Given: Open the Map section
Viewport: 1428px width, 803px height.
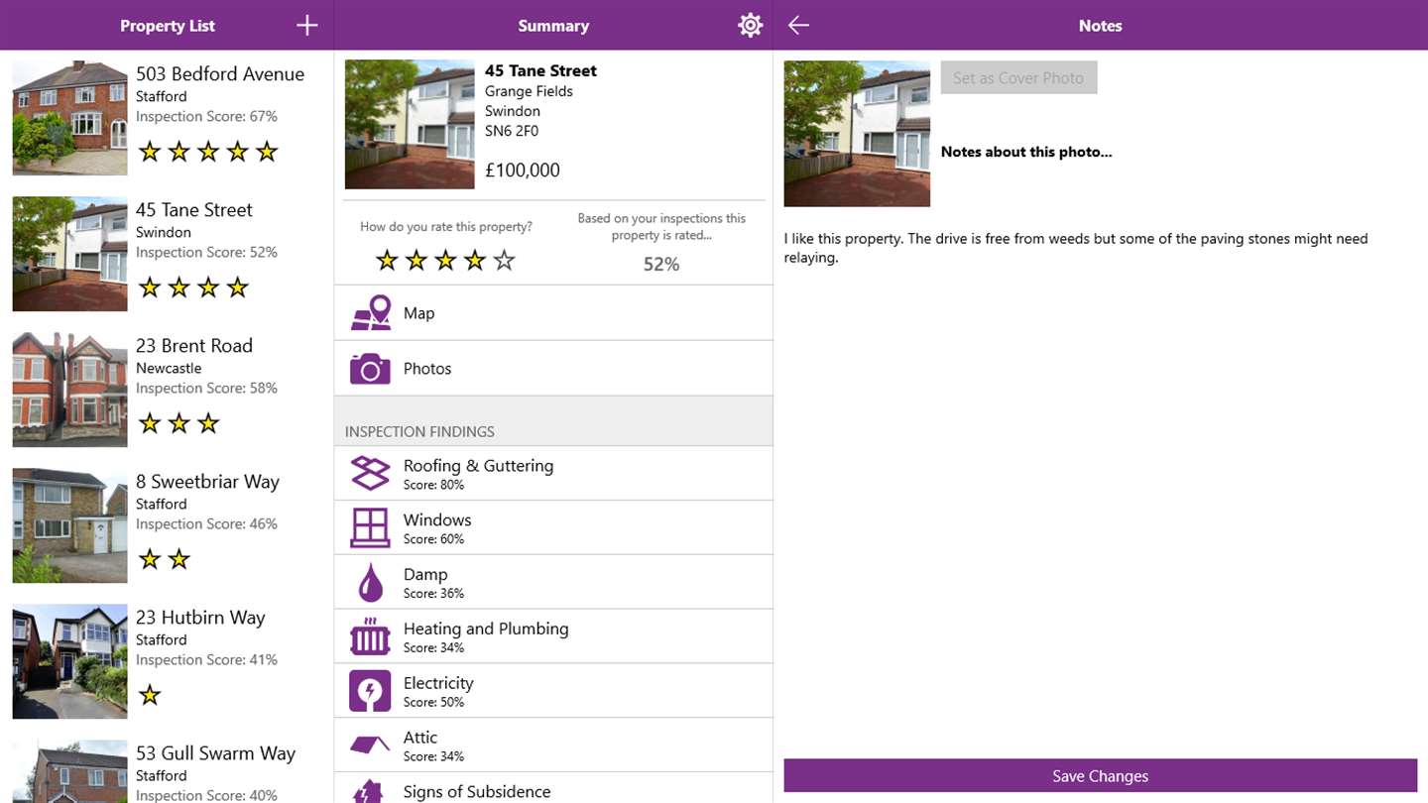Looking at the screenshot, I should point(553,313).
